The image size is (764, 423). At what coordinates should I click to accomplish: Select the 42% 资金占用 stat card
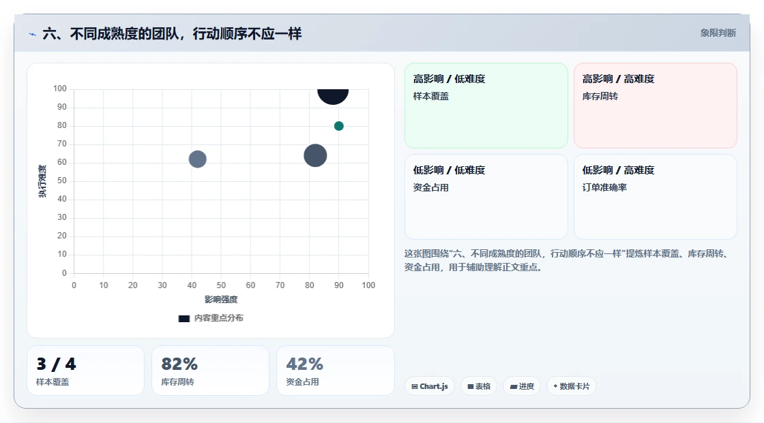pos(335,371)
